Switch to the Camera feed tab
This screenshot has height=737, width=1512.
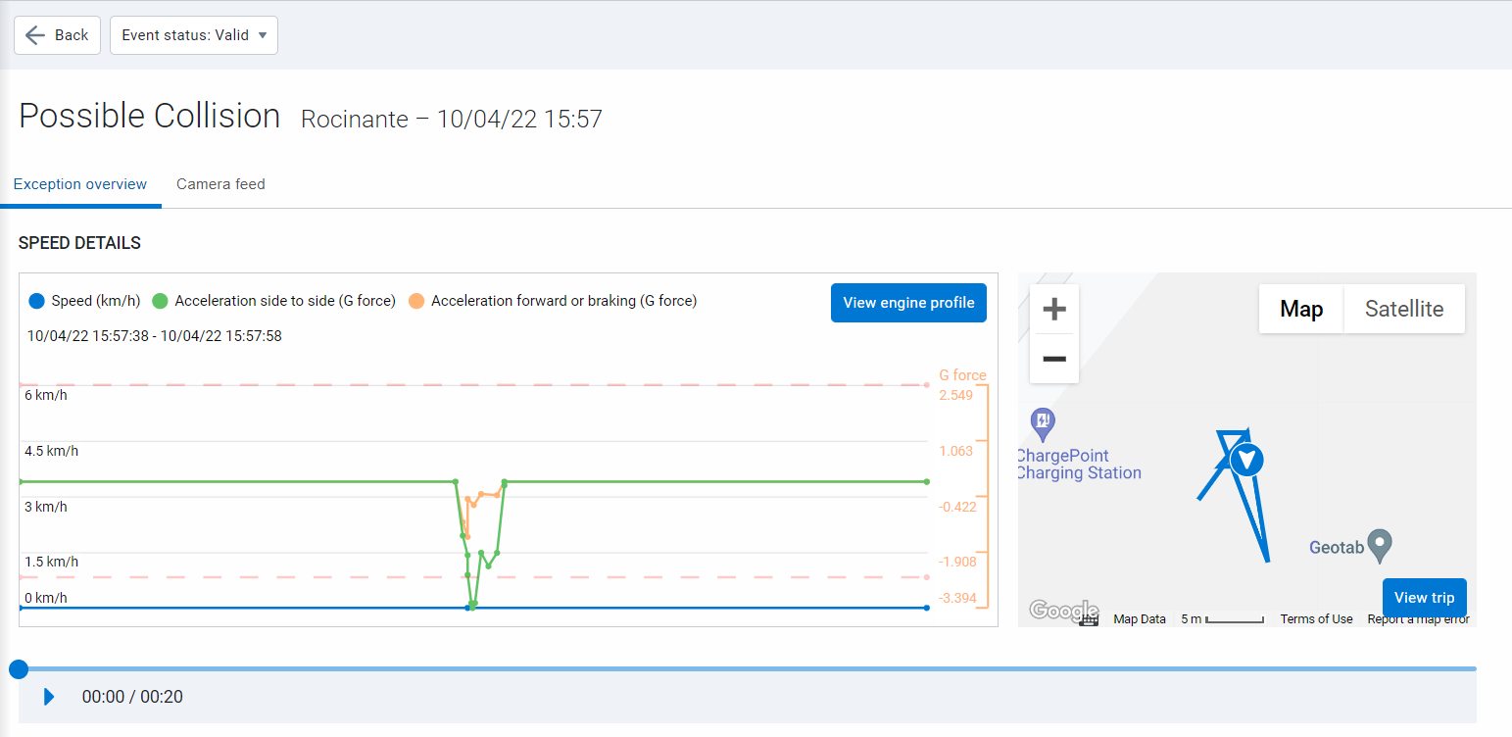coord(220,184)
